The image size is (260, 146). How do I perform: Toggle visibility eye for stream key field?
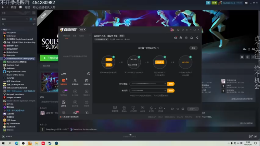pyautogui.click(x=165, y=91)
